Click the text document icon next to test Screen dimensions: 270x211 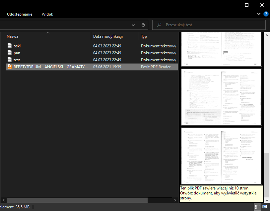(10, 60)
